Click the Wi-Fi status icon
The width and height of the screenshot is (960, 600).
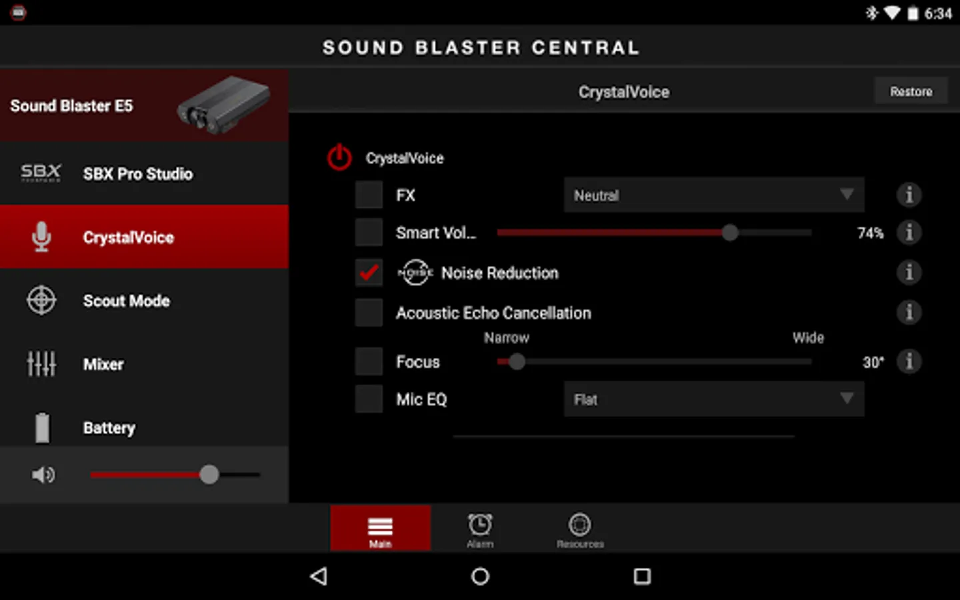tap(891, 13)
